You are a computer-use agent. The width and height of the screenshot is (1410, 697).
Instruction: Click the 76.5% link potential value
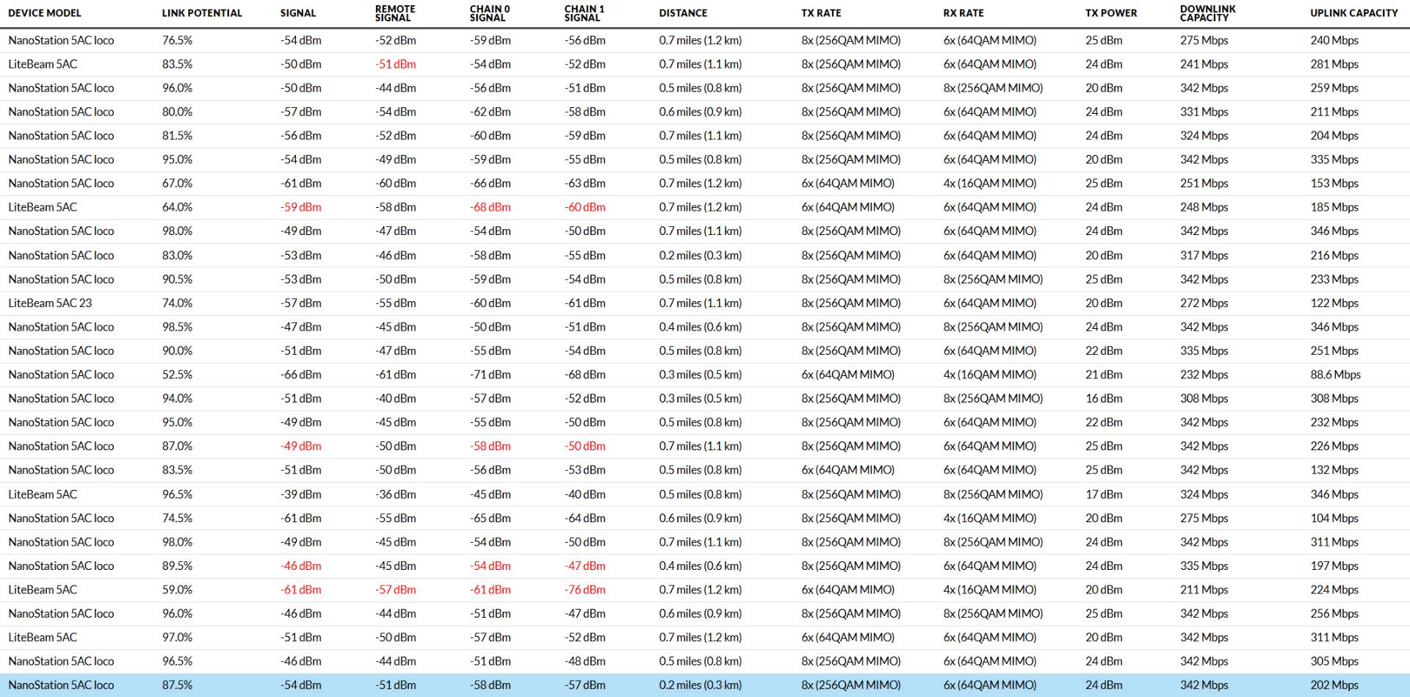click(x=177, y=40)
